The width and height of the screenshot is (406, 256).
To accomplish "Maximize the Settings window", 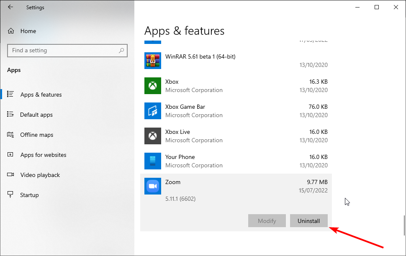I will click(x=377, y=7).
